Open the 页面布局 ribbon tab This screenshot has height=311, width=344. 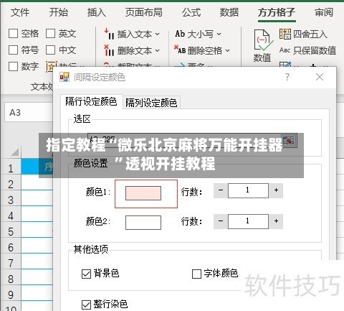click(x=144, y=12)
